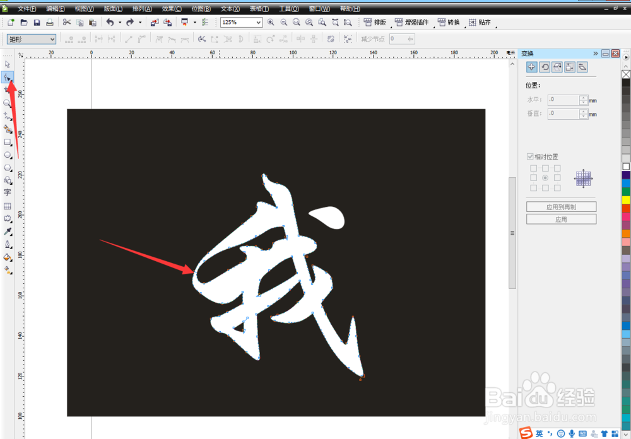
Task: Select the Eyedropper tool
Action: tap(7, 231)
